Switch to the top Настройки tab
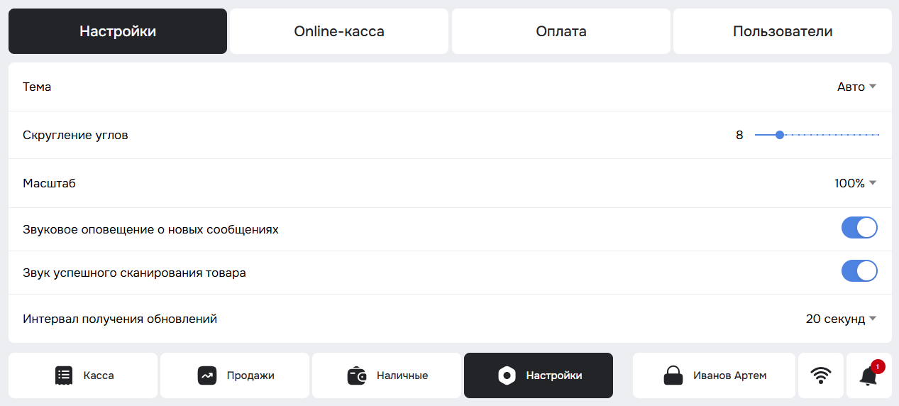 (118, 31)
